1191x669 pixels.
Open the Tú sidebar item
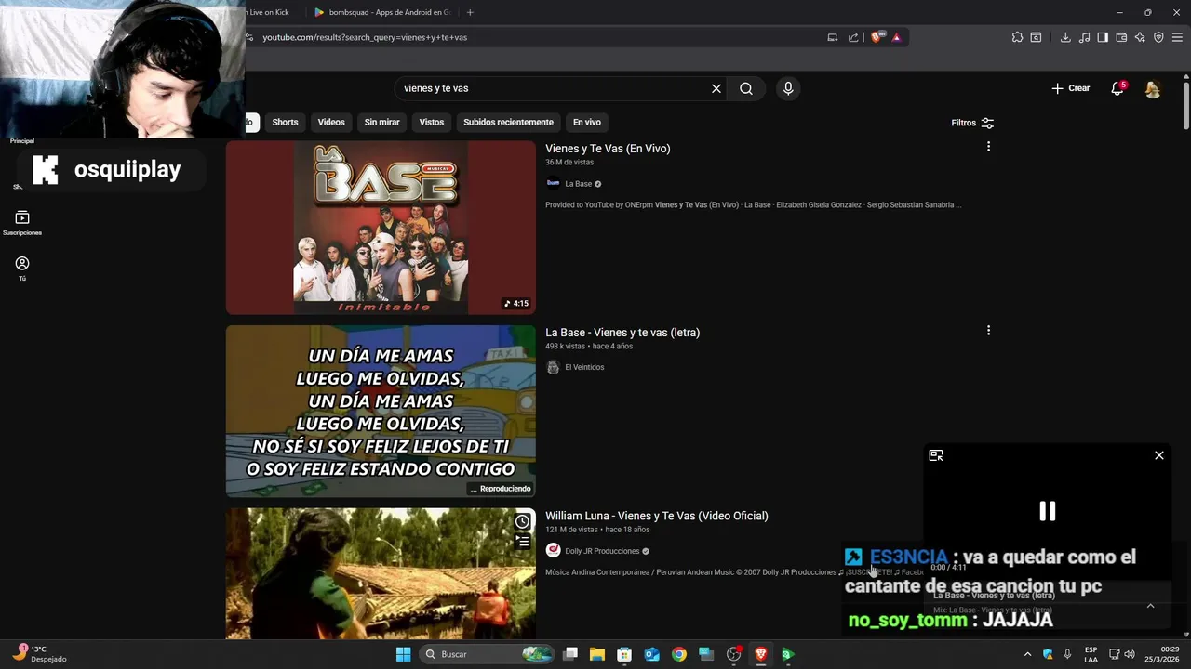[x=22, y=269]
